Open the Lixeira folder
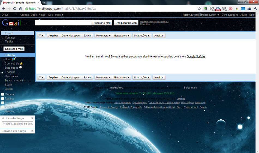The image size is (259, 153). 9,89
